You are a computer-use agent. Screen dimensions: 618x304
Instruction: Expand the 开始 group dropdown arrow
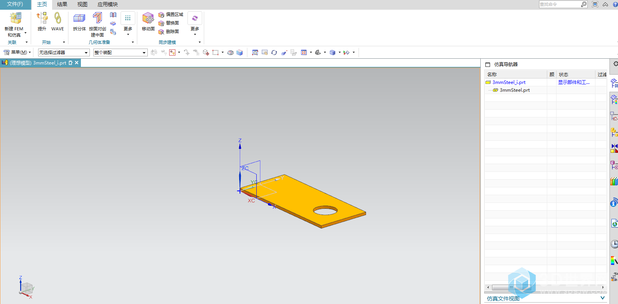pyautogui.click(x=64, y=42)
